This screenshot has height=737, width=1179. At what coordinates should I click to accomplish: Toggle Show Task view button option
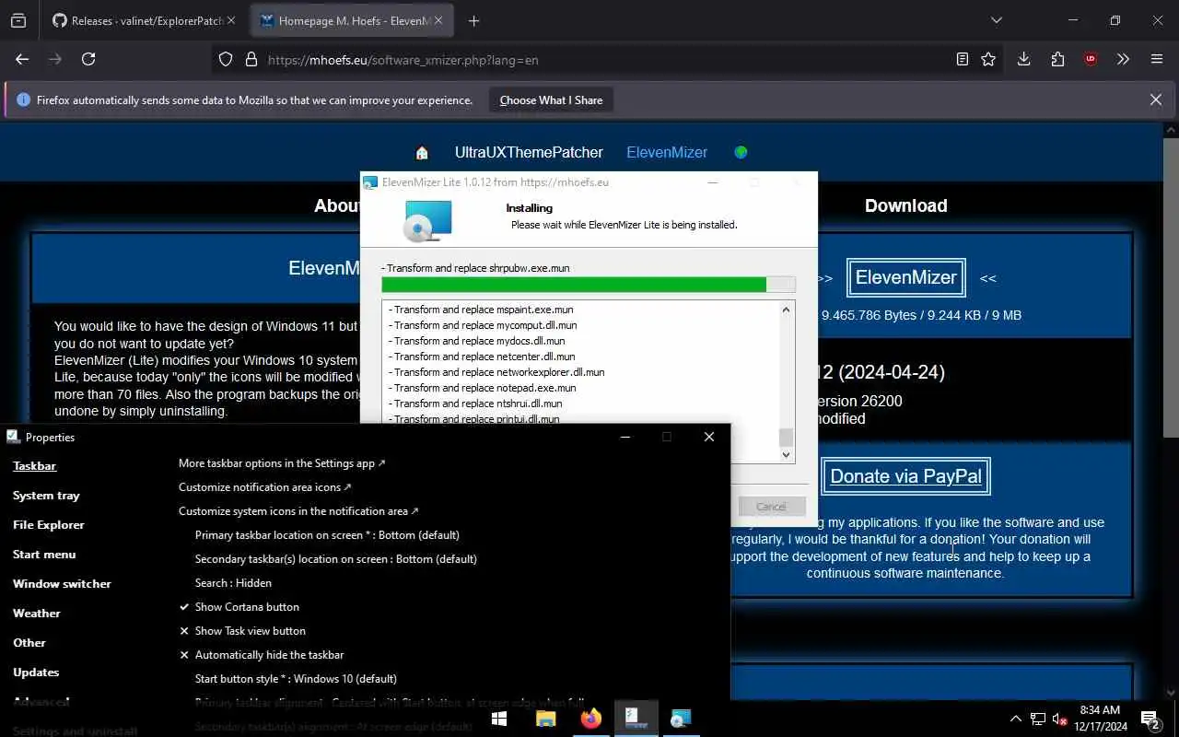pos(243,631)
